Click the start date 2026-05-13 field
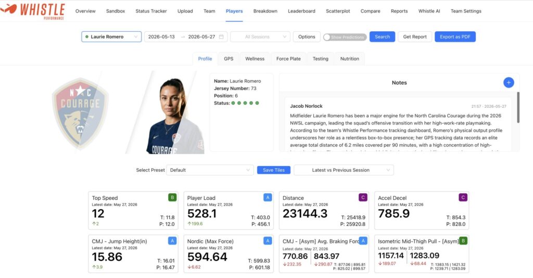The height and width of the screenshot is (278, 533). [x=161, y=37]
